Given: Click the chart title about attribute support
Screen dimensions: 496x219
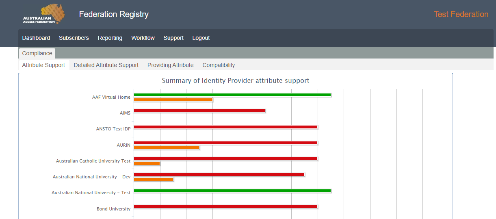Looking at the screenshot, I should coord(236,80).
